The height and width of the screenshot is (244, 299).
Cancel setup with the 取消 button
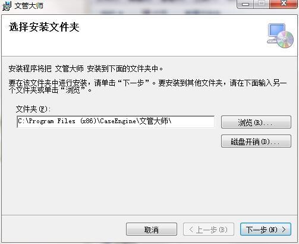[152, 229]
